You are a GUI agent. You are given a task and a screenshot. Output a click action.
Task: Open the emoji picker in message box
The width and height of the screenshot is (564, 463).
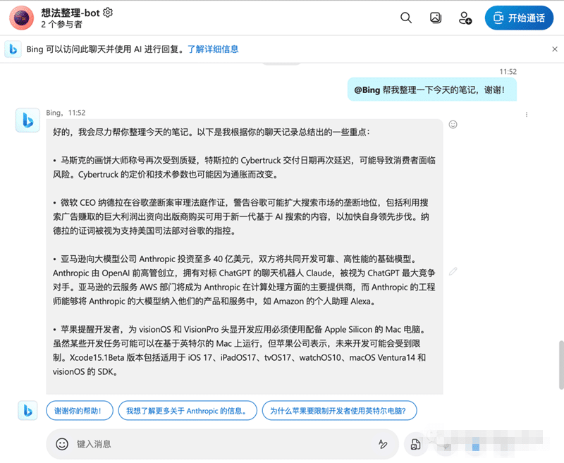click(x=62, y=444)
